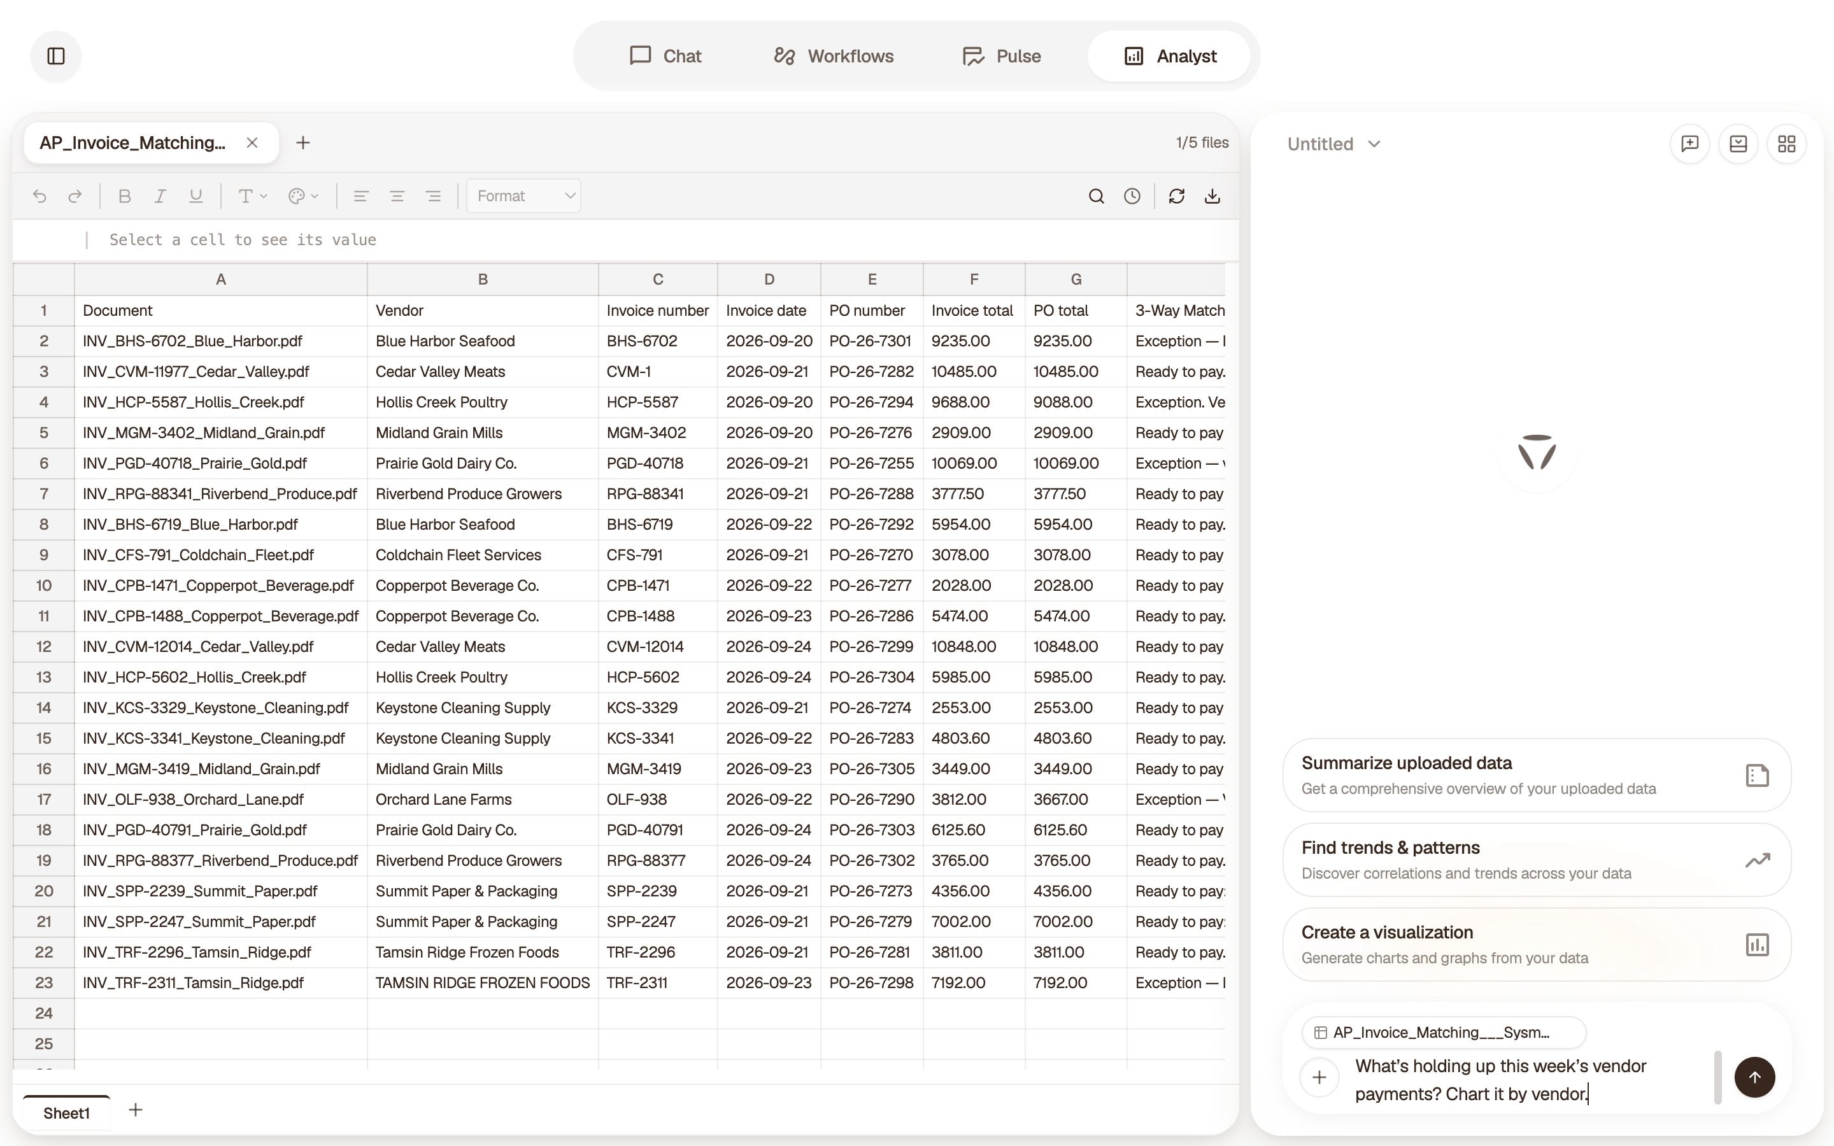
Task: Start a new chat icon
Action: pos(1690,144)
